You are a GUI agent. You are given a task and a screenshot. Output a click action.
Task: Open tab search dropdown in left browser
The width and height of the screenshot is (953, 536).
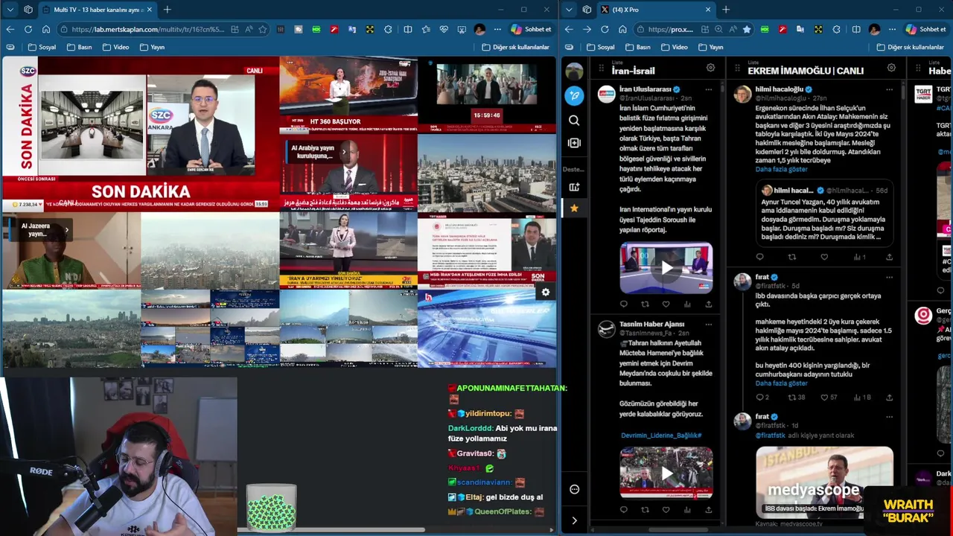click(x=10, y=10)
